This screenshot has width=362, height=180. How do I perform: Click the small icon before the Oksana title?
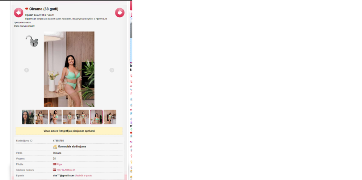coord(27,9)
